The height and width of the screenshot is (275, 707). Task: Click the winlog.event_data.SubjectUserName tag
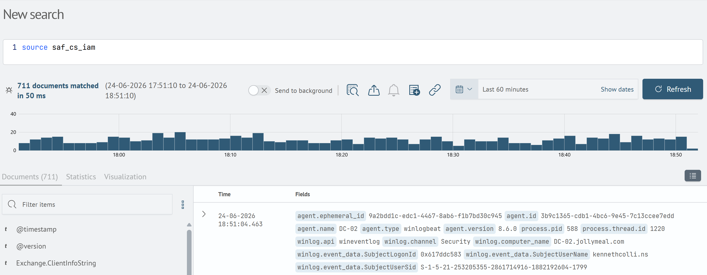[527, 254]
